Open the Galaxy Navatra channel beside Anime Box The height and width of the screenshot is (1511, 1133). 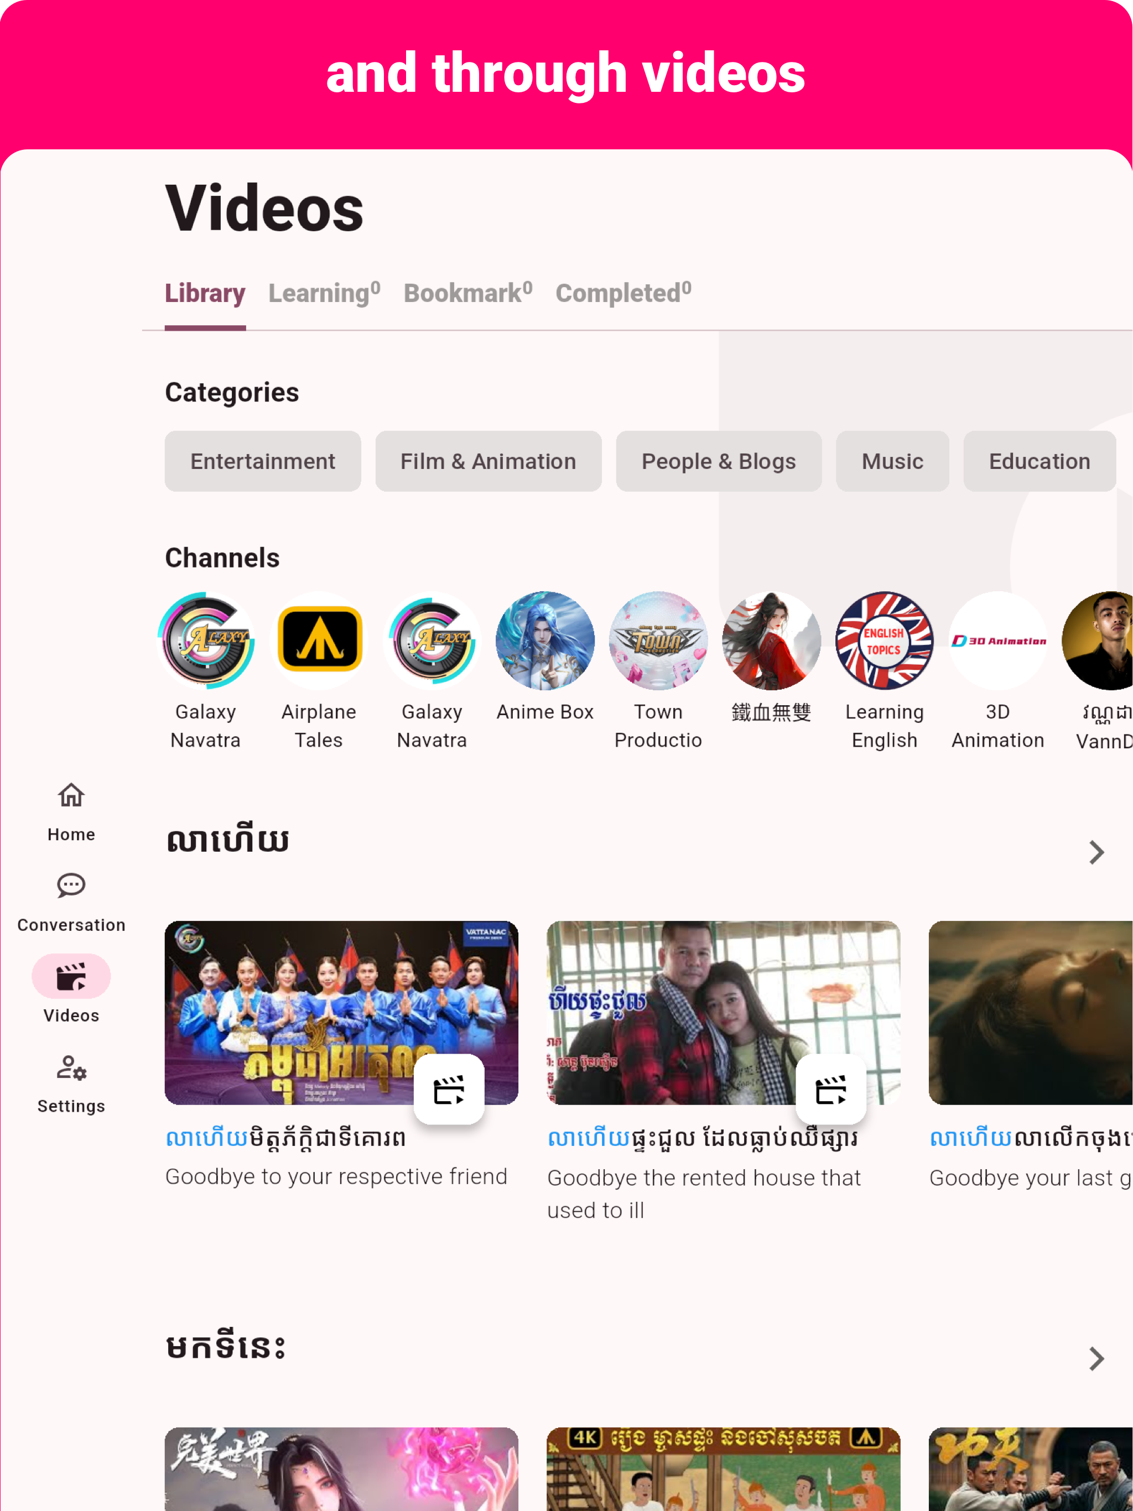[432, 640]
